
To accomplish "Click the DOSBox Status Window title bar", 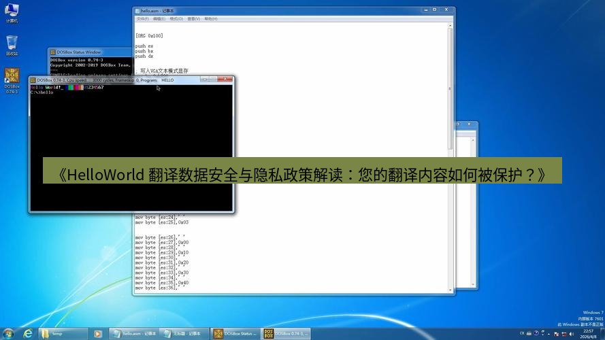I will pyautogui.click(x=91, y=52).
